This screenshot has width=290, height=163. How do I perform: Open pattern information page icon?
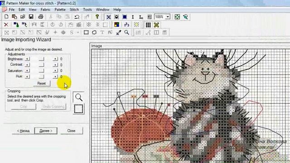pos(149,17)
